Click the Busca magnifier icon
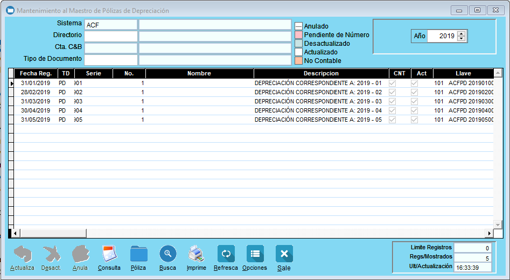 coord(167,254)
